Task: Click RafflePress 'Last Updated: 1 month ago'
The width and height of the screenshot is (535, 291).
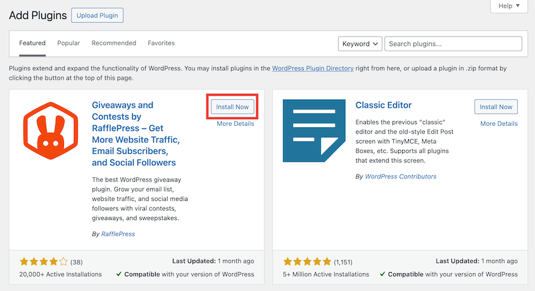Action: click(x=213, y=261)
